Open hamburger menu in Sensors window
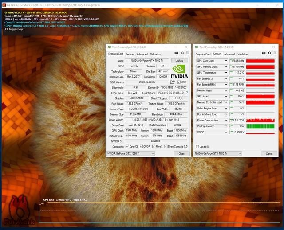The width and height of the screenshot is (284, 230). point(275,53)
